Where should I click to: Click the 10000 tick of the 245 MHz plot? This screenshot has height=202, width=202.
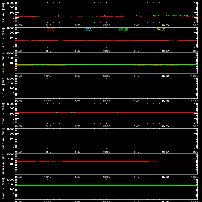point(11,3)
